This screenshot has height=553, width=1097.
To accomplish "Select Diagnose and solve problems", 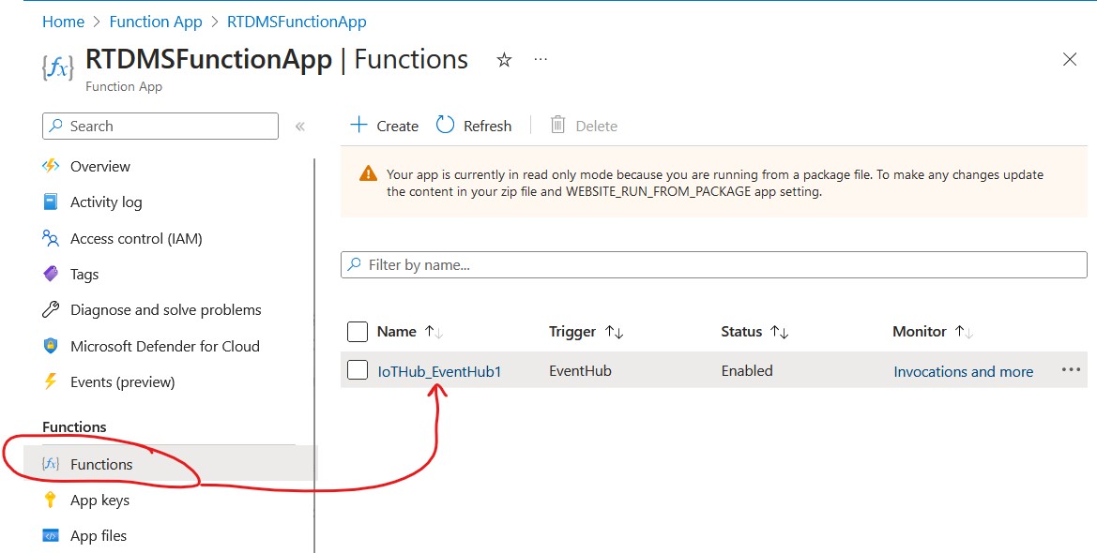I will point(166,310).
